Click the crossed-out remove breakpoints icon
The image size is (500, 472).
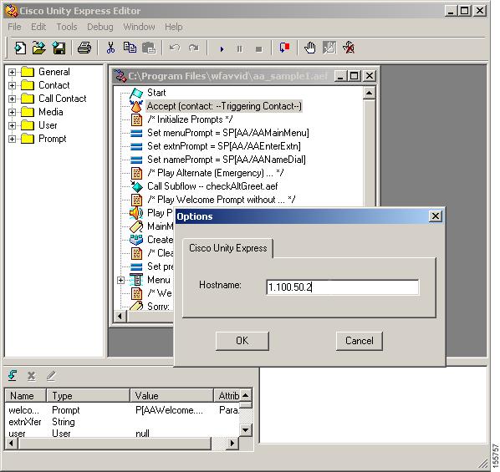point(349,48)
